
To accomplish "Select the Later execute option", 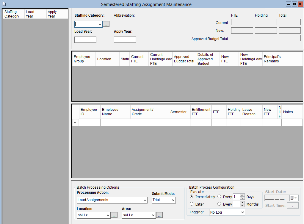I will coord(192,204).
